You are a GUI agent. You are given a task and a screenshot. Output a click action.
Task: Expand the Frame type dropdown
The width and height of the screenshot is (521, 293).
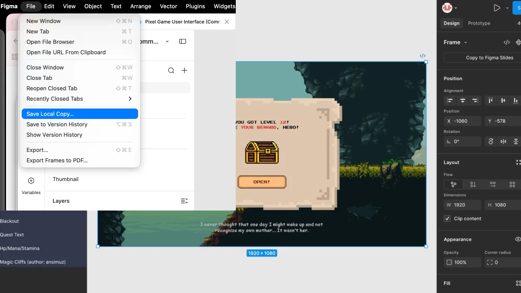(x=465, y=43)
